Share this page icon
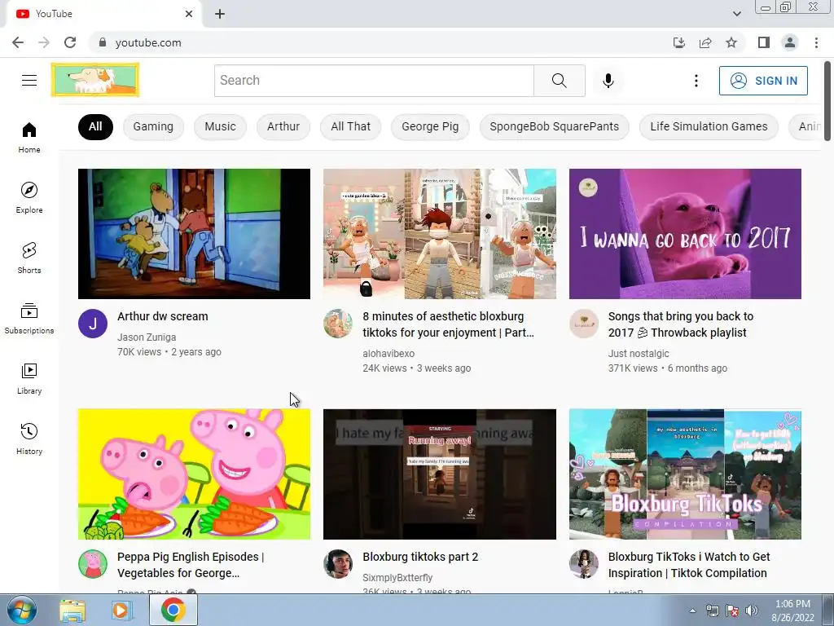 tap(705, 42)
